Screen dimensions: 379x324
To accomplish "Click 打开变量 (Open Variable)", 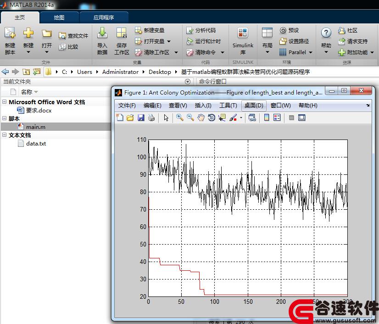I will (x=150, y=41).
